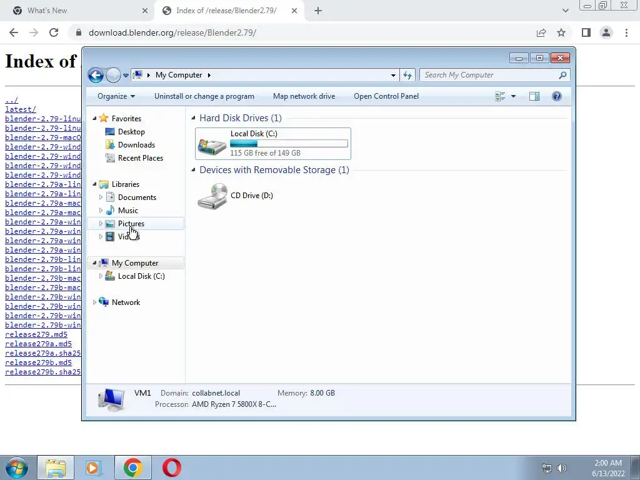Select Local Disk (C:) in navigation pane
The image size is (640, 480).
tap(141, 276)
